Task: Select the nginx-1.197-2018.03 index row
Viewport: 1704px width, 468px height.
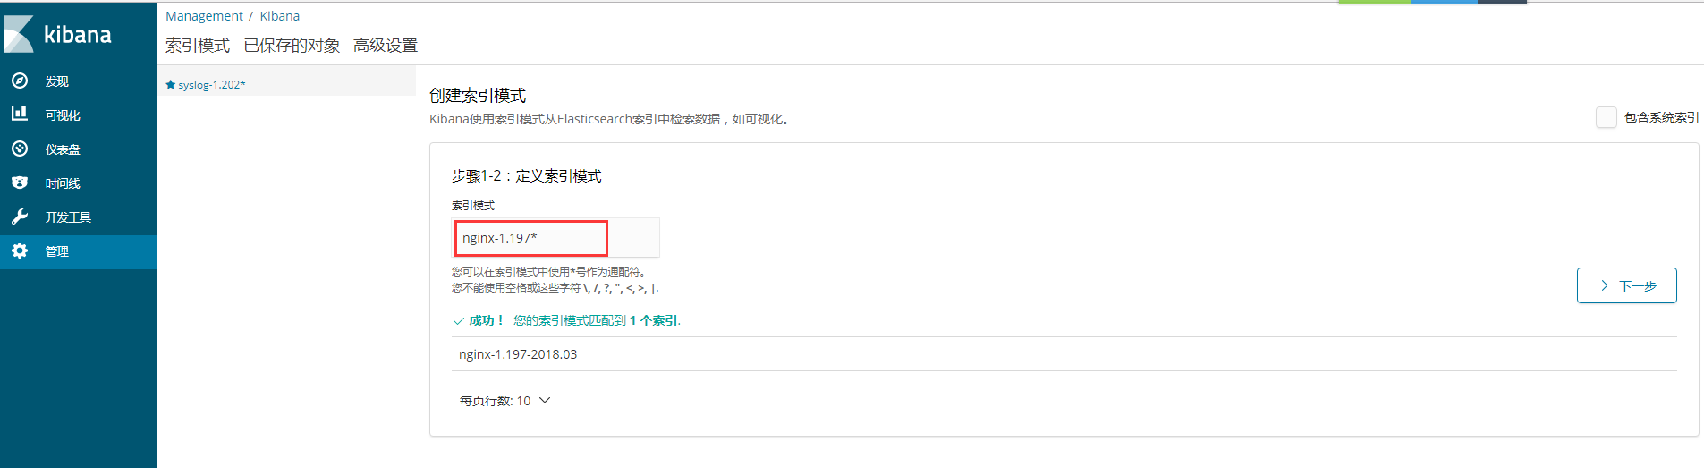Action: click(1064, 354)
